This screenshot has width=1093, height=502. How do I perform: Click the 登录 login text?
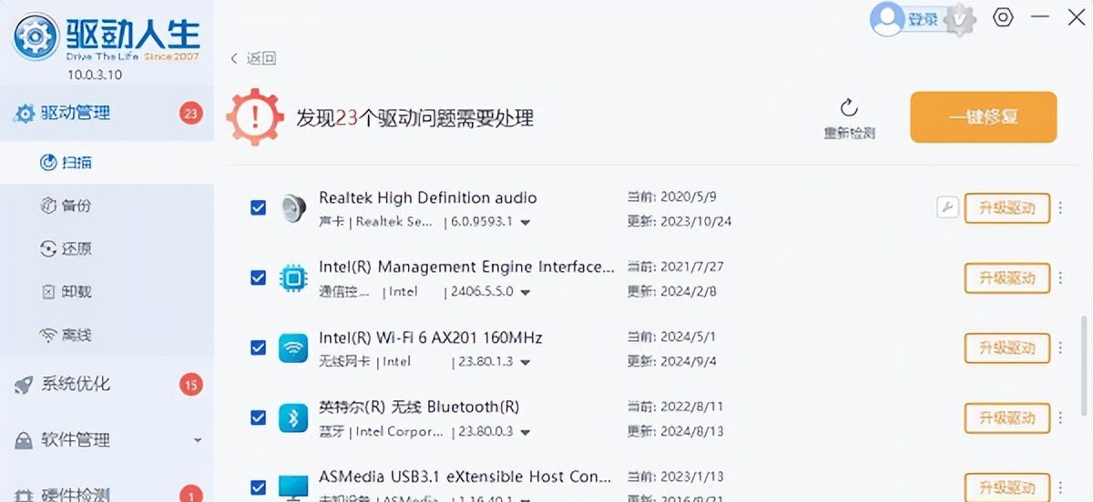pyautogui.click(x=923, y=19)
